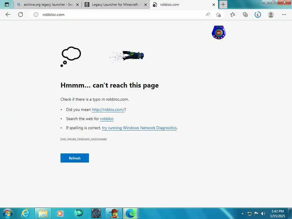Select Microsoft Edge taskbar icon
The width and height of the screenshot is (292, 219).
click(x=130, y=213)
